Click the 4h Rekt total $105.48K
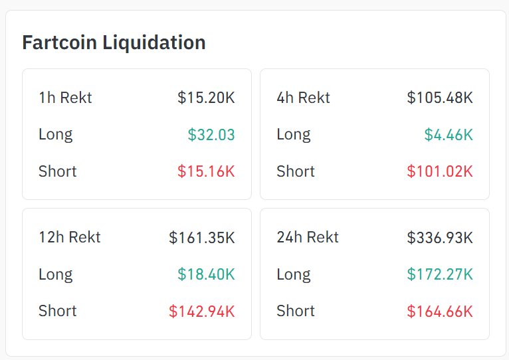This screenshot has width=509, height=360. [440, 98]
